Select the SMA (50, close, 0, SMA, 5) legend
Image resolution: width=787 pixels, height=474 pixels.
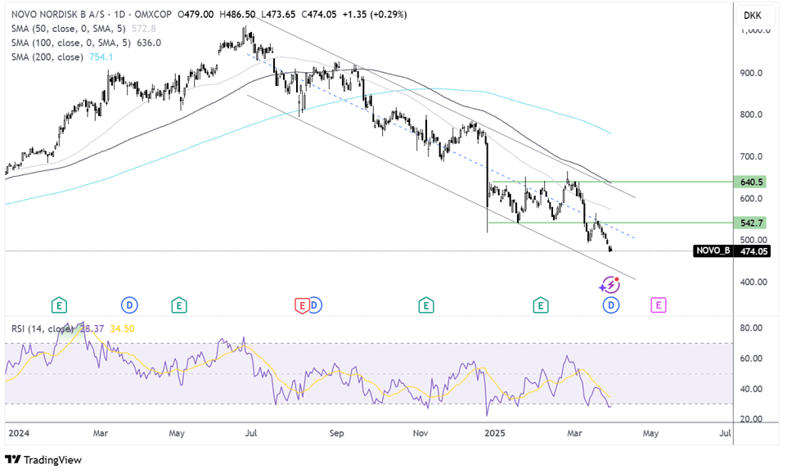click(x=69, y=29)
